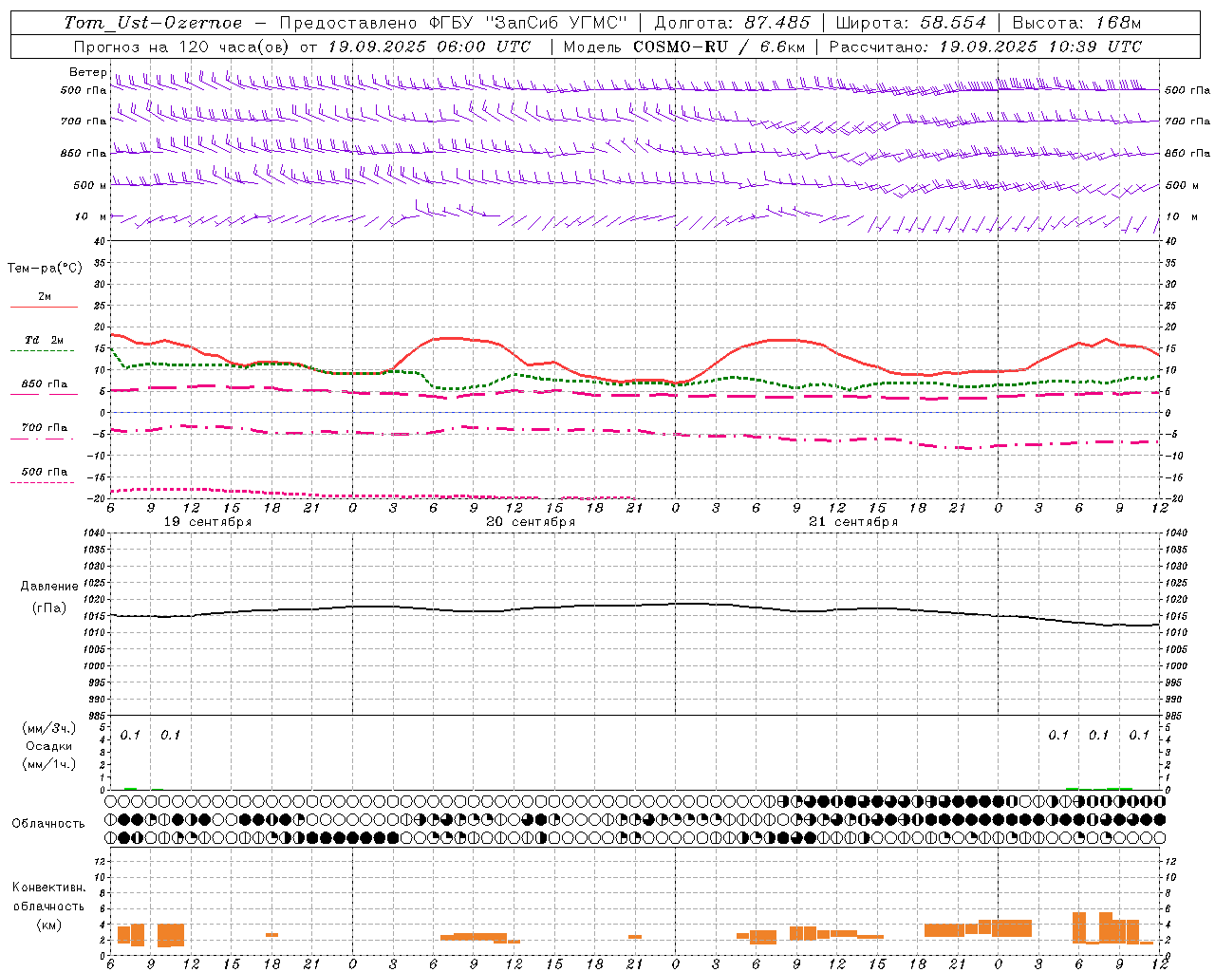Click the 'Высота: 168м' elevation value
Screen dimensions: 1215x972
(1076, 23)
